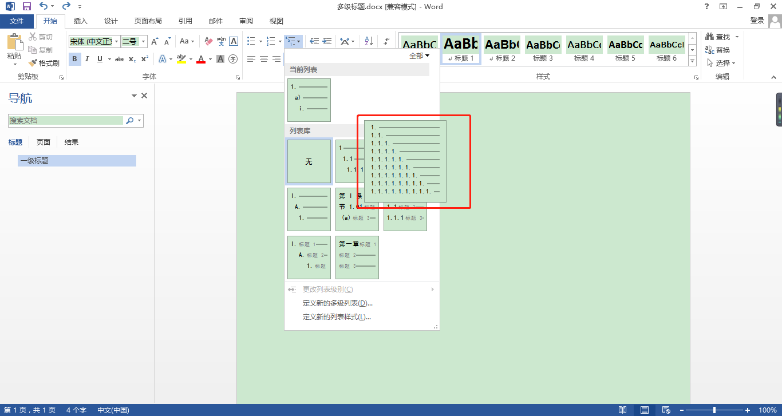Screen dimensions: 782x416
Task: Select the 结果 tab in Navigation pane
Action: [x=72, y=142]
